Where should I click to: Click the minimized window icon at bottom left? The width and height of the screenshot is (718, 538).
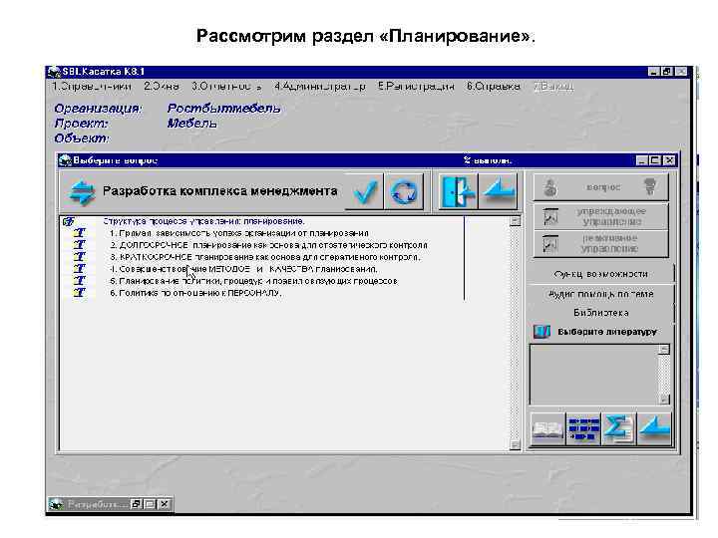click(x=56, y=504)
